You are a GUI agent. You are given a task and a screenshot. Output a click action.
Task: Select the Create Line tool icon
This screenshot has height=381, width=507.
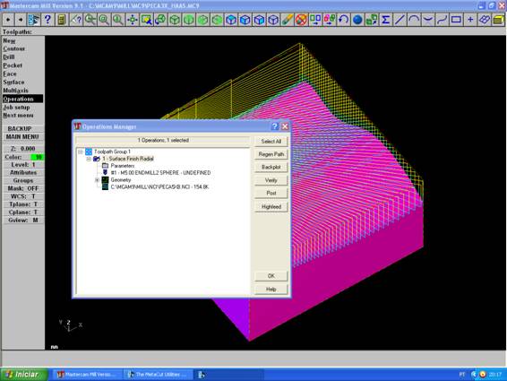[400, 20]
